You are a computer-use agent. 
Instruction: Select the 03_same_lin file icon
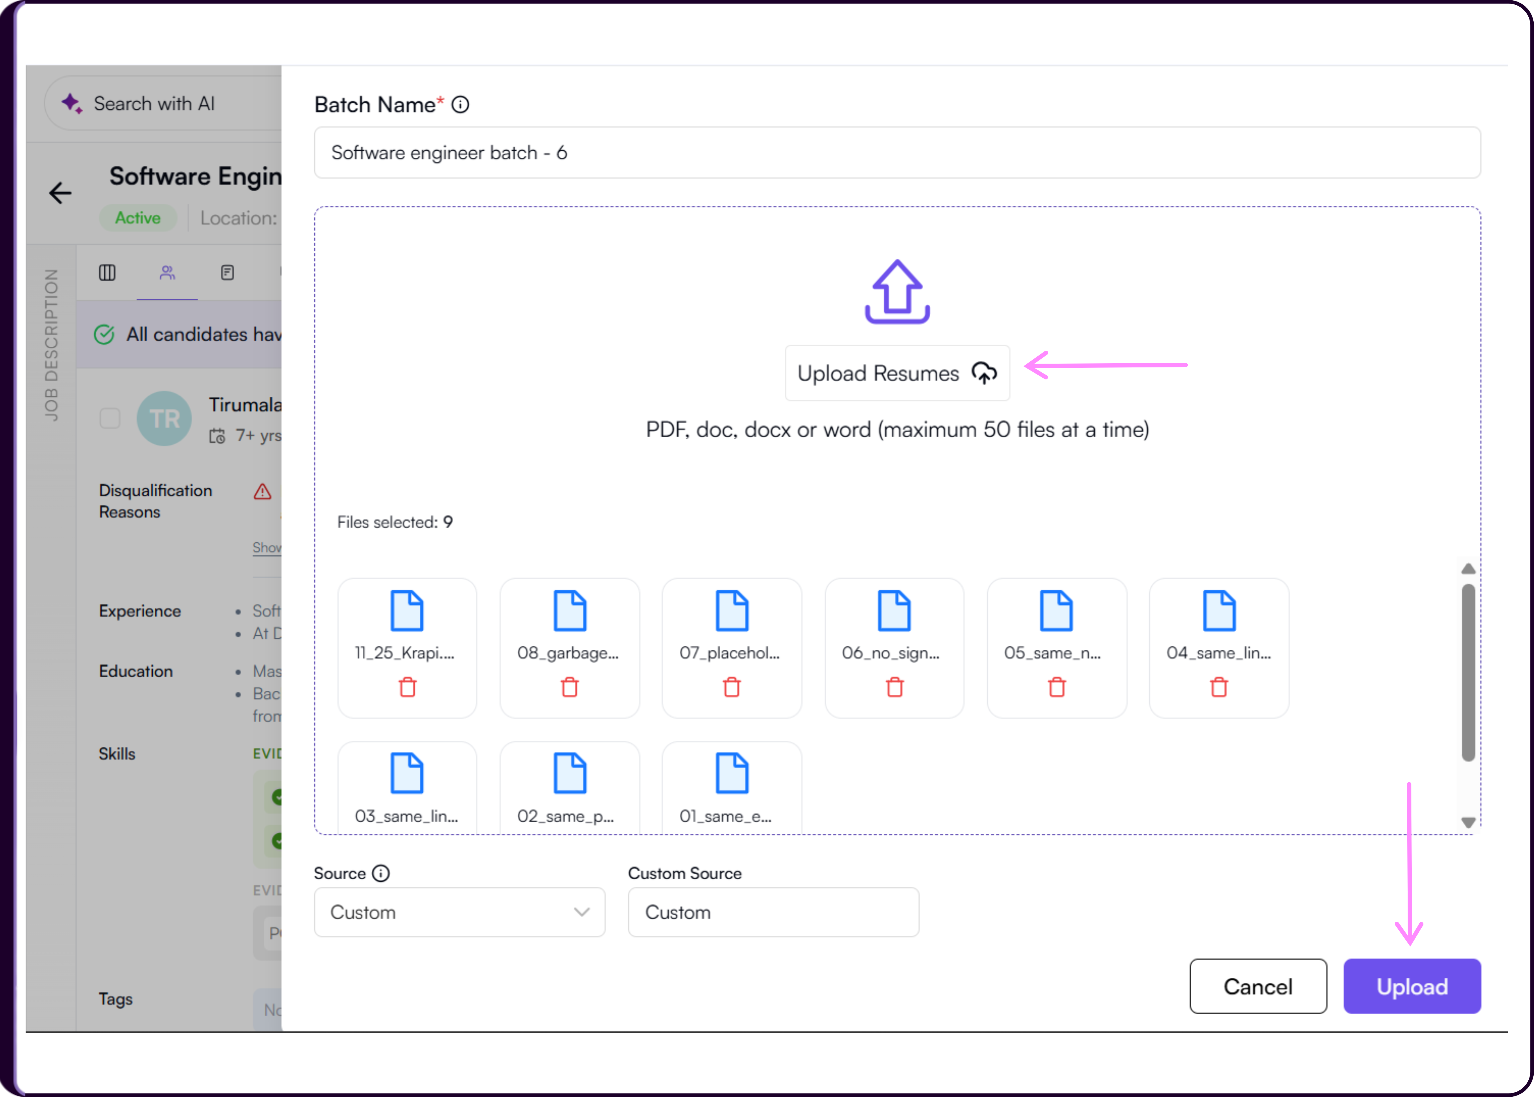pyautogui.click(x=408, y=773)
